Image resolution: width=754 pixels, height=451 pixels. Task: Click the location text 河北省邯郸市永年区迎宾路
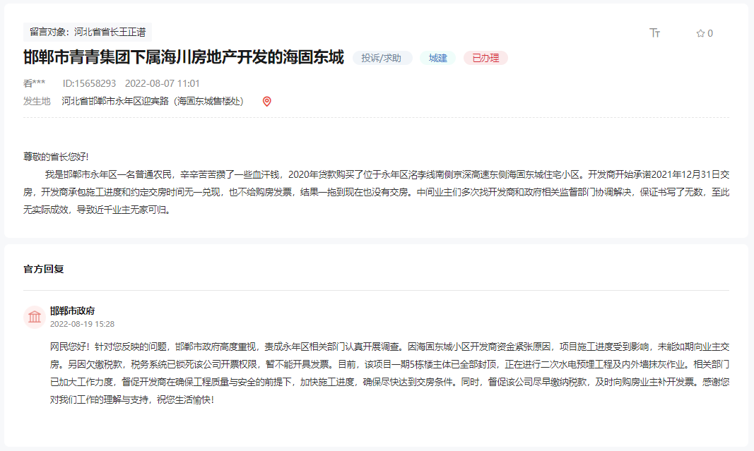tap(115, 102)
